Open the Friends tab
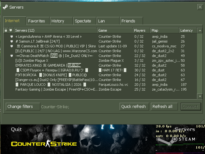This screenshot has width=205, height=154. [x=128, y=21]
